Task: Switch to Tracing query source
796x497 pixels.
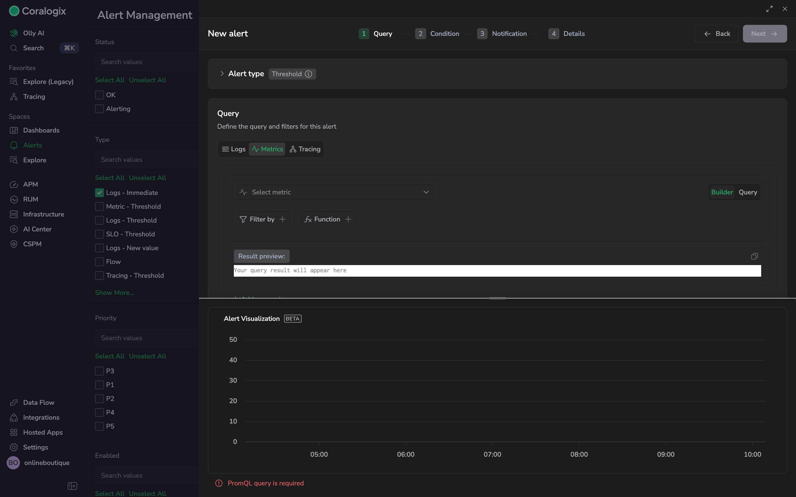Action: [x=305, y=149]
